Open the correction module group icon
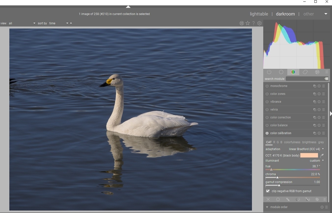The height and width of the screenshot is (213, 332). click(x=305, y=72)
